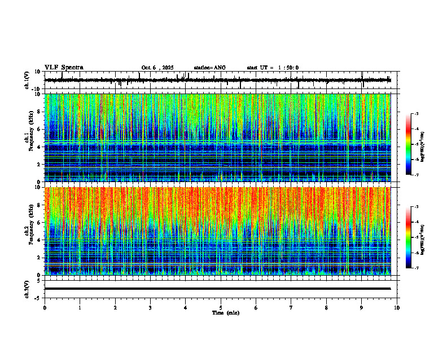Click the "-3" label on ch.1 color scale
The height and width of the screenshot is (345, 447).
point(417,113)
